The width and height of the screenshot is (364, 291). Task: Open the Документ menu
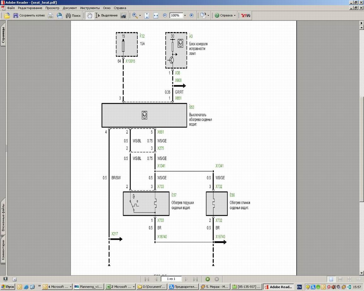(70, 8)
